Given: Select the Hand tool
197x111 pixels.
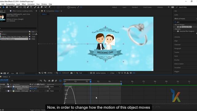Looking at the screenshot, I should [7, 7].
